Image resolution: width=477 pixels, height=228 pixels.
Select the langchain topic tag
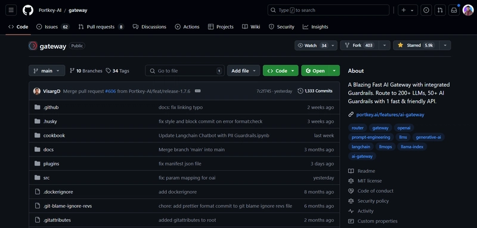pos(361,146)
